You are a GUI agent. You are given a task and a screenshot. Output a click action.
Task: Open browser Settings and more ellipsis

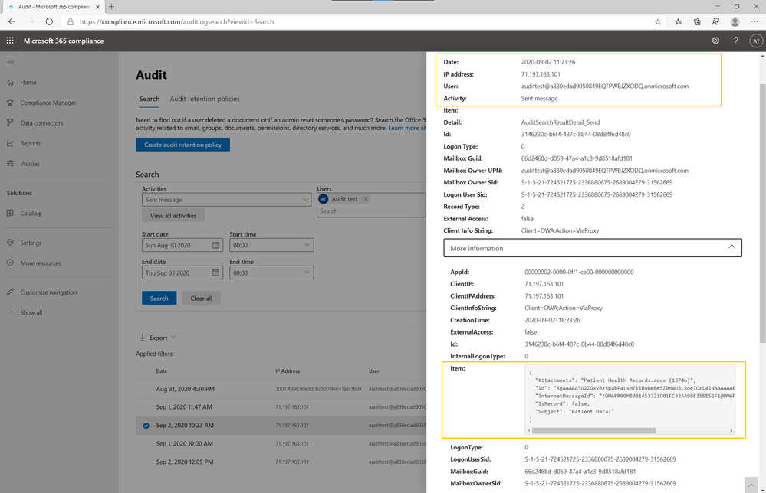pos(754,22)
